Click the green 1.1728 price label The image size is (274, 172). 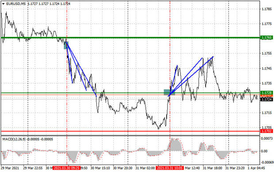[266, 93]
